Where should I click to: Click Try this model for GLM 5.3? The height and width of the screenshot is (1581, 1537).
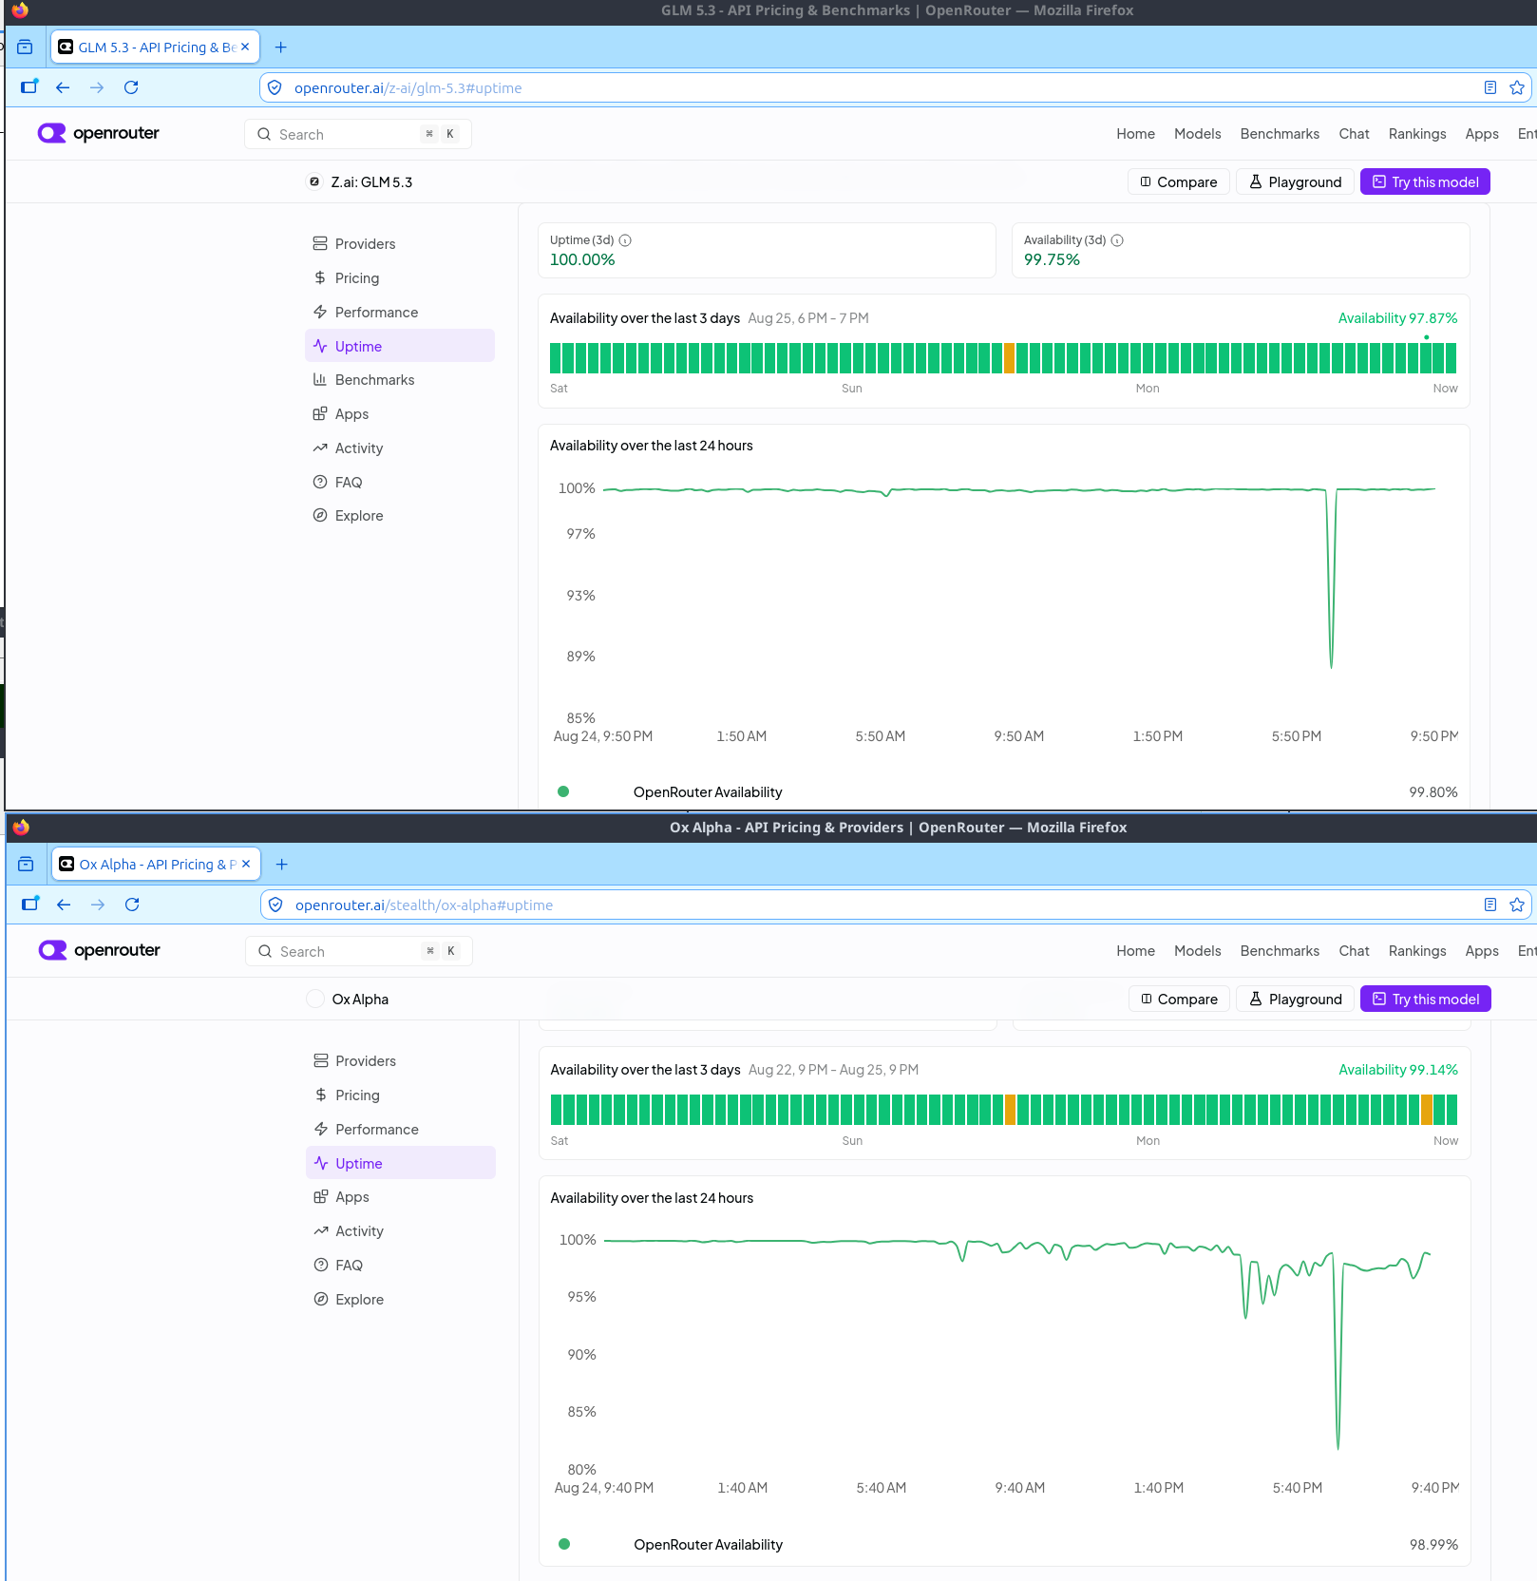(x=1425, y=181)
